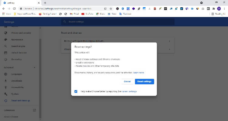Click the site info icon in address bar
The width and height of the screenshot is (228, 121).
[x=21, y=9]
